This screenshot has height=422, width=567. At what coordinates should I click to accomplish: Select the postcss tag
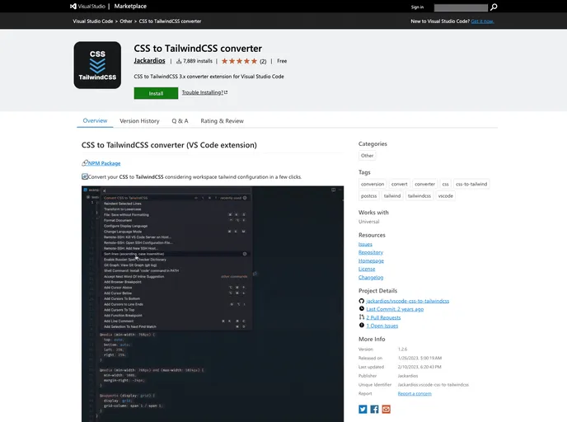coord(368,196)
